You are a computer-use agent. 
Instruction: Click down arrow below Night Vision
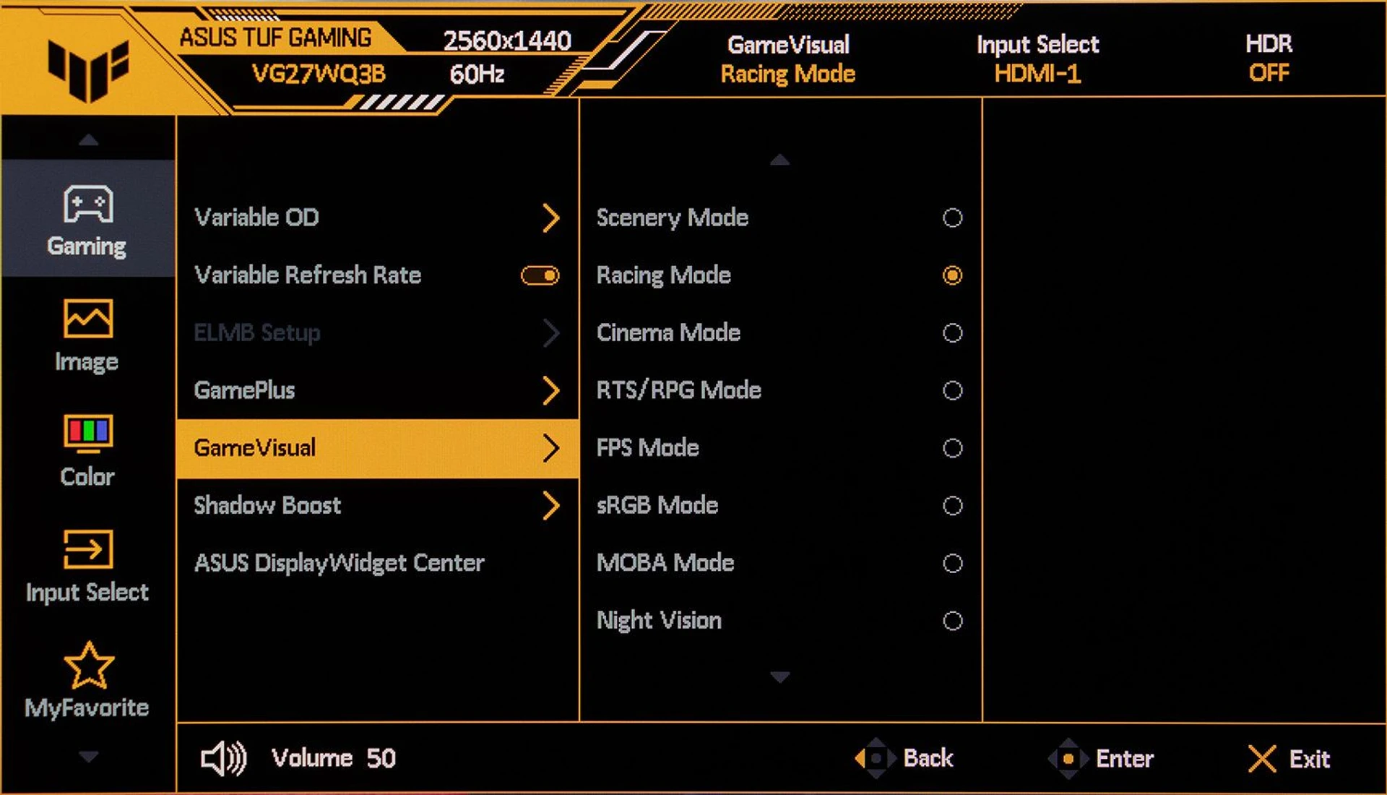point(779,677)
